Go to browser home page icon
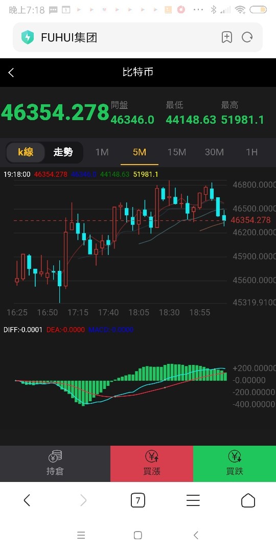The height and width of the screenshot is (552, 276). (248, 500)
